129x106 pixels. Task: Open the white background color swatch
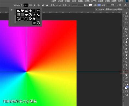(126, 88)
